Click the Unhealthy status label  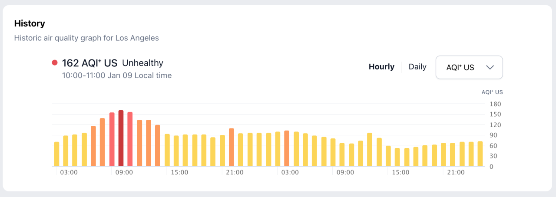(x=142, y=63)
